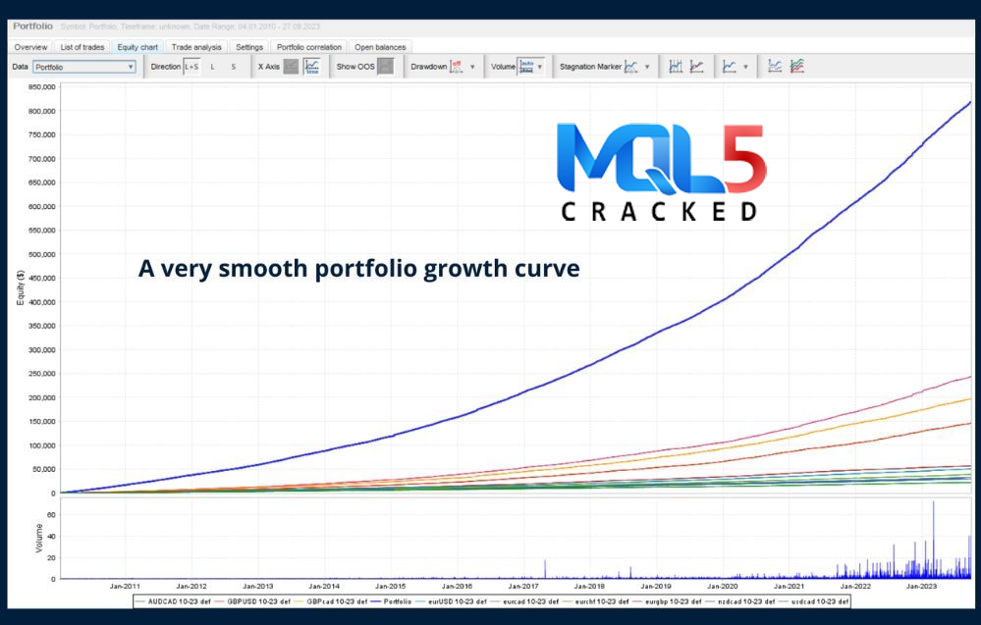Viewport: 981px width, 625px height.
Task: Click the Jan-2017 x-axis label
Action: pos(523,587)
